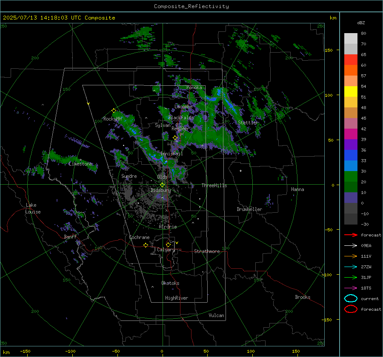This screenshot has height=357, width=383.
Task: Click the 150 tick on the bottom axis
Action: pos(296,351)
